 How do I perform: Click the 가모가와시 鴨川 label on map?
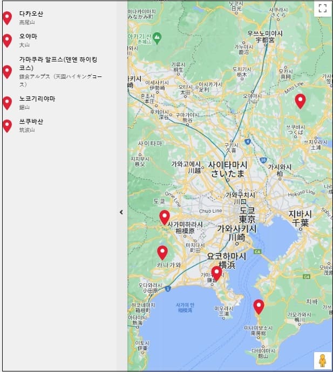pyautogui.click(x=299, y=318)
